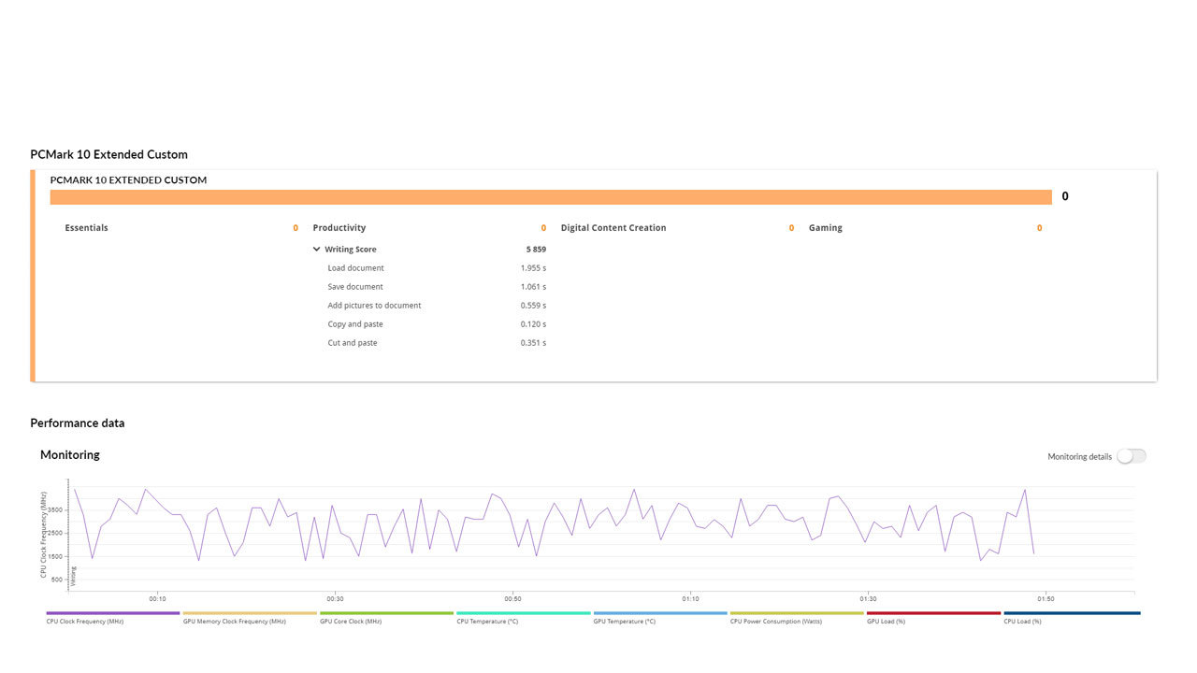The width and height of the screenshot is (1197, 673).
Task: Click the PCMark 10 Extended Custom page heading
Action: (x=108, y=155)
